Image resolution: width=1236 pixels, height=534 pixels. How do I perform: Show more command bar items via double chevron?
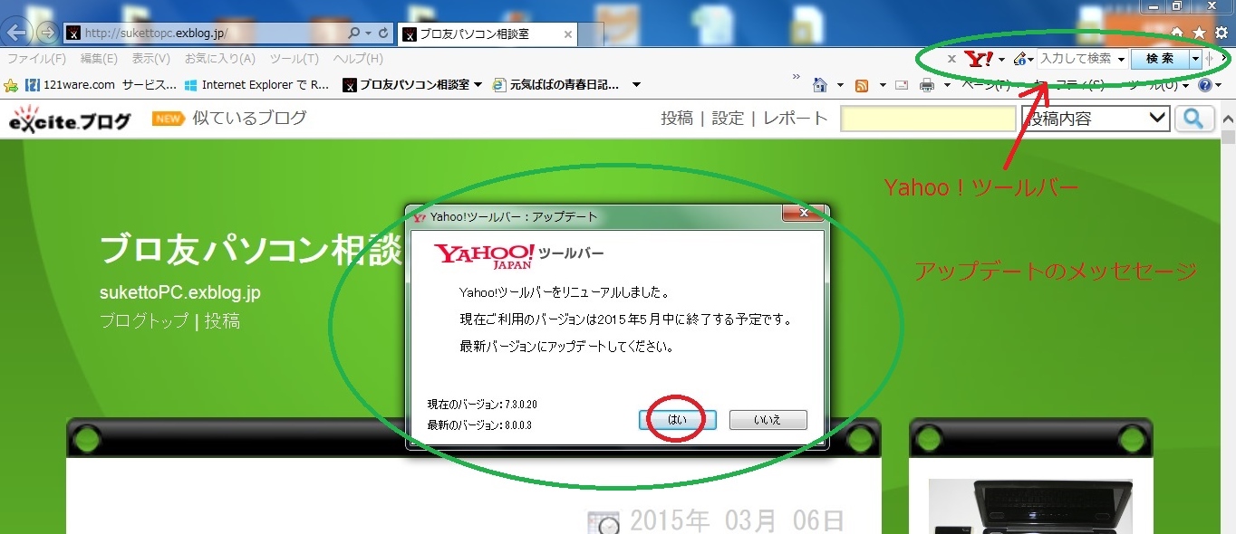tap(797, 76)
